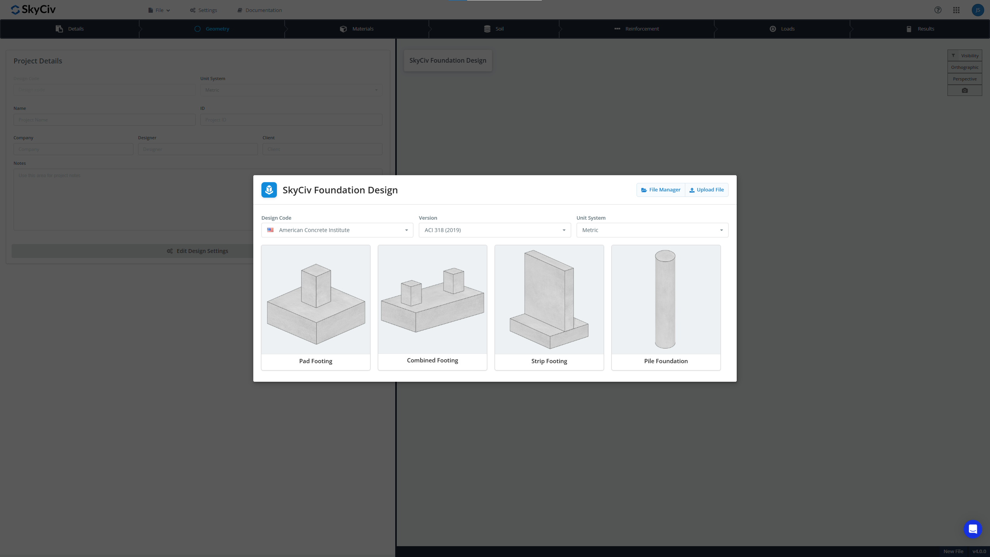Click the camera screenshot icon
The width and height of the screenshot is (990, 557).
tap(965, 91)
